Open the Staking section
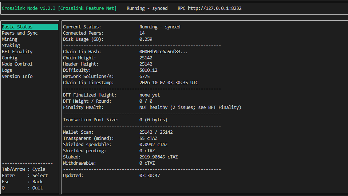The height and width of the screenshot is (196, 348). click(x=11, y=45)
